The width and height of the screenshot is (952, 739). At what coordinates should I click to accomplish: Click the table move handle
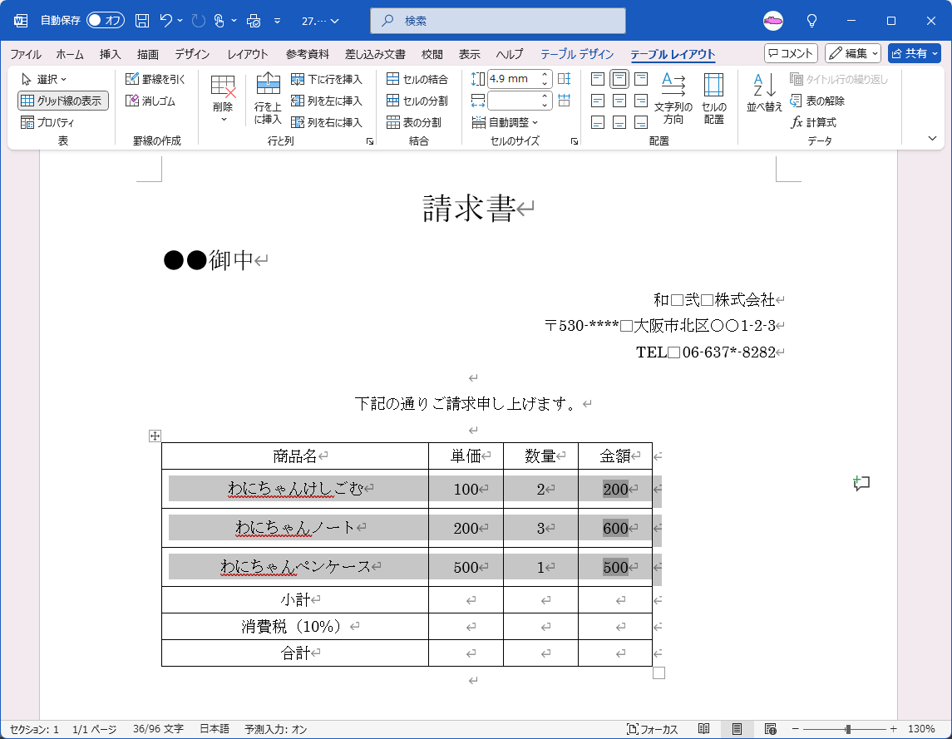[155, 436]
